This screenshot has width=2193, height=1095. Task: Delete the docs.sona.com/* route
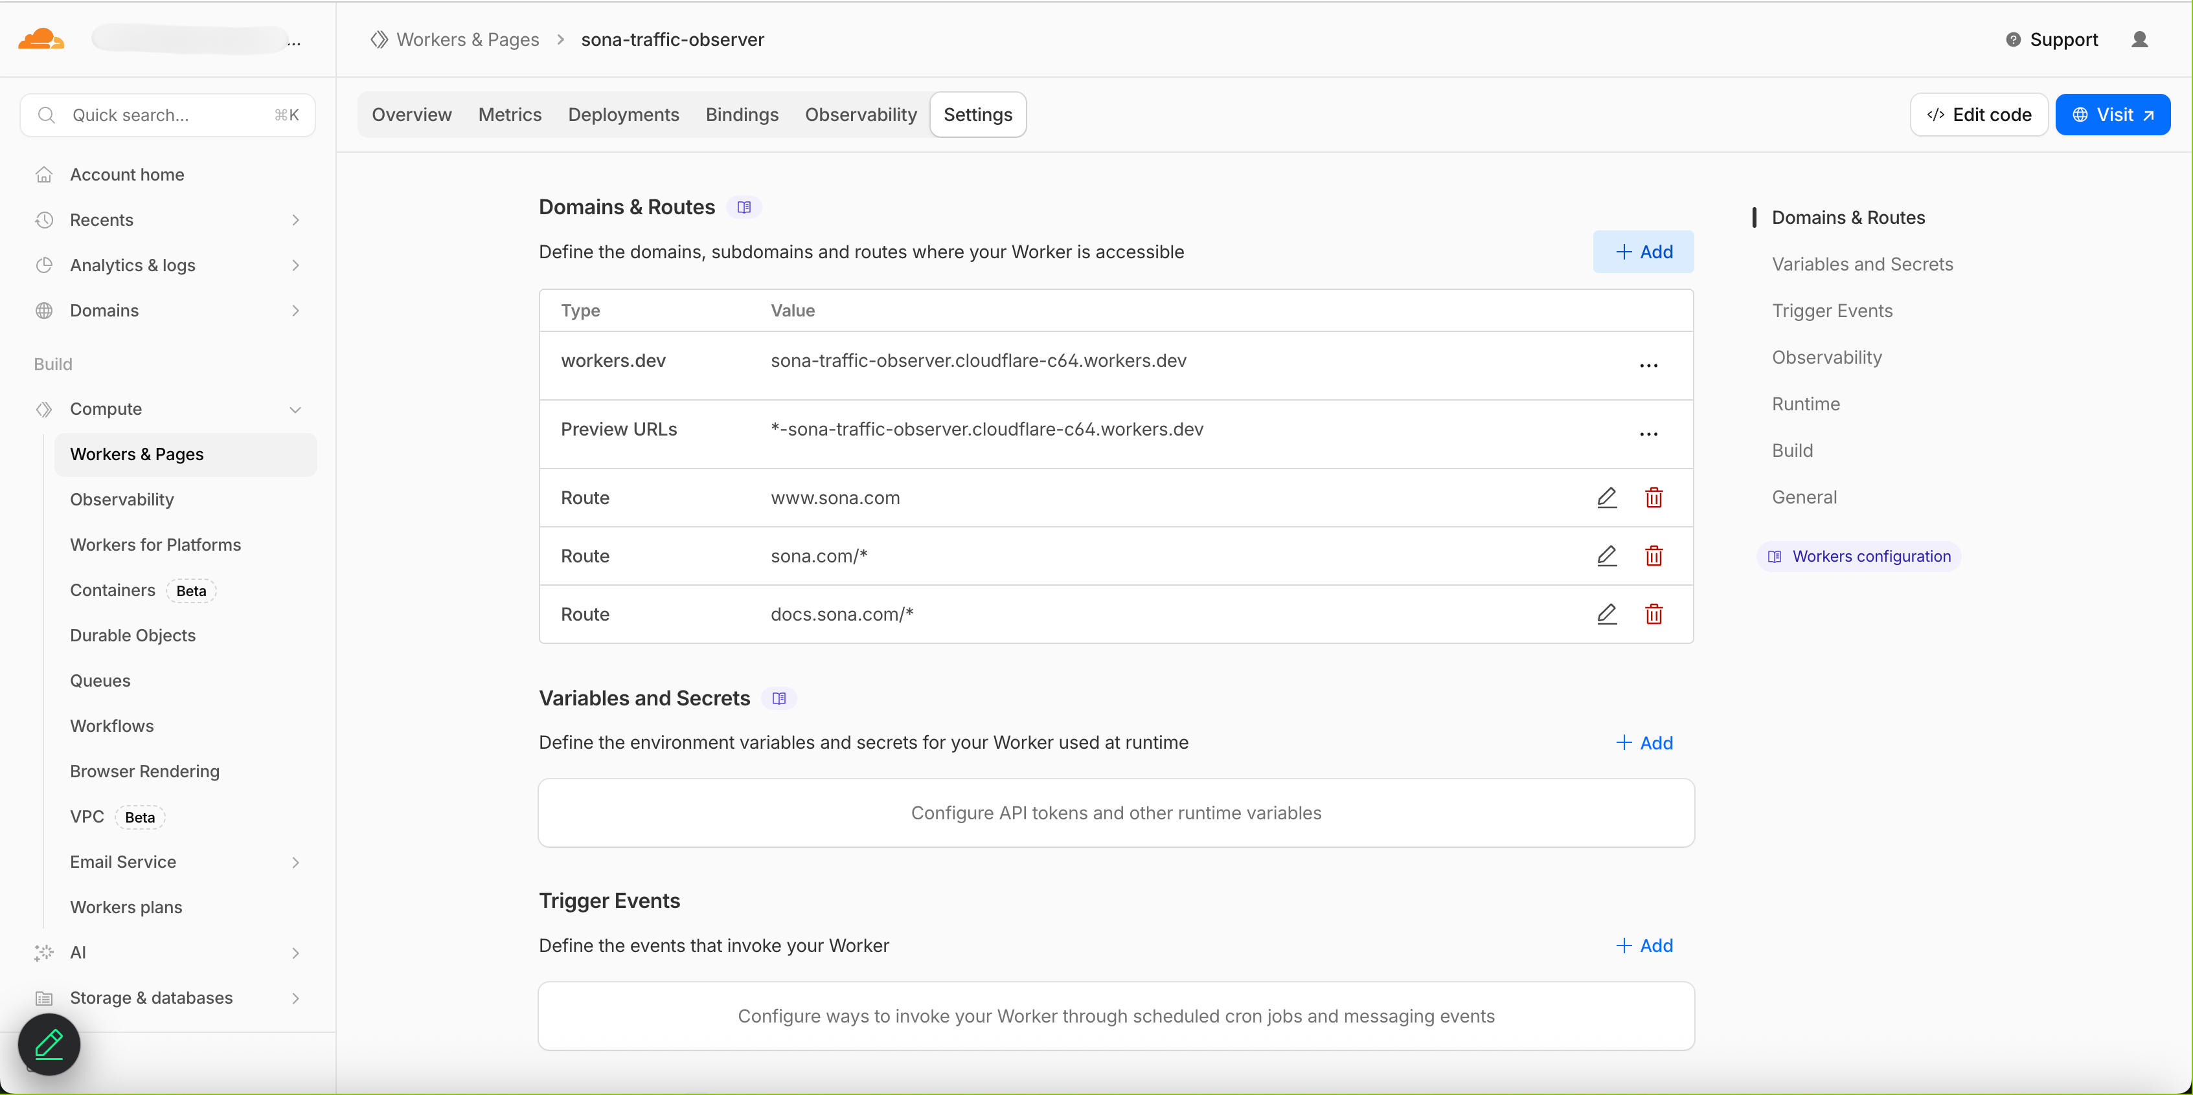click(x=1653, y=614)
